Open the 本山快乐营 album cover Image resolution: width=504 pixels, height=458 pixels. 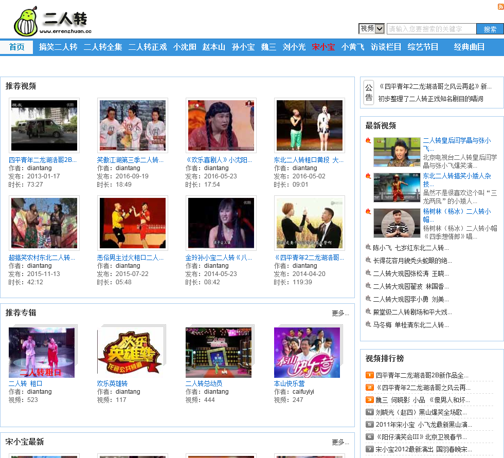(x=308, y=352)
